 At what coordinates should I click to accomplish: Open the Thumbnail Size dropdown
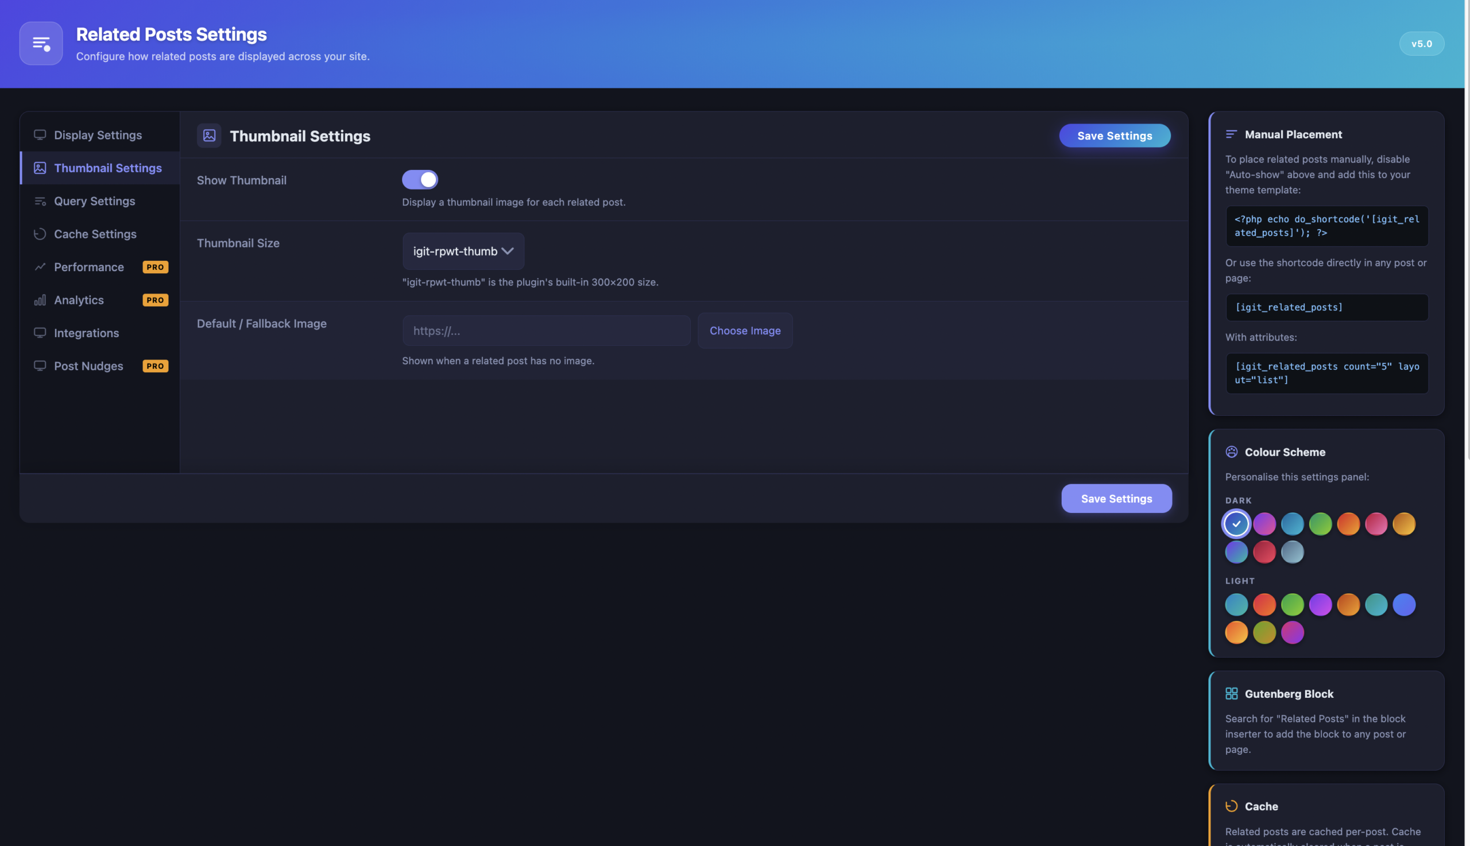(x=463, y=251)
